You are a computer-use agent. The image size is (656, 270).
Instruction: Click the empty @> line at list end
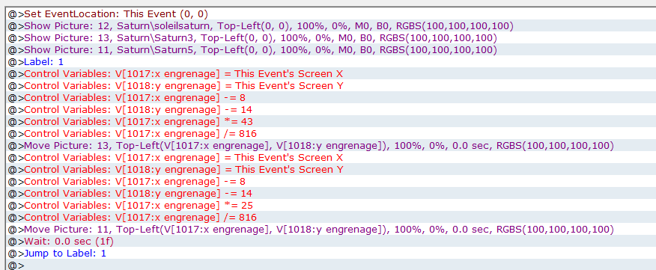coord(330,265)
